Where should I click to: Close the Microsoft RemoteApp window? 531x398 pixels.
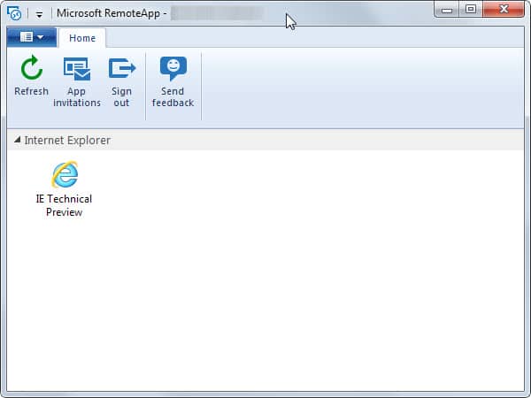504,9
